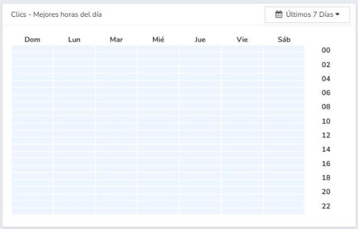Image resolution: width=358 pixels, height=229 pixels.
Task: Click the 18 hour label
Action: tap(326, 177)
